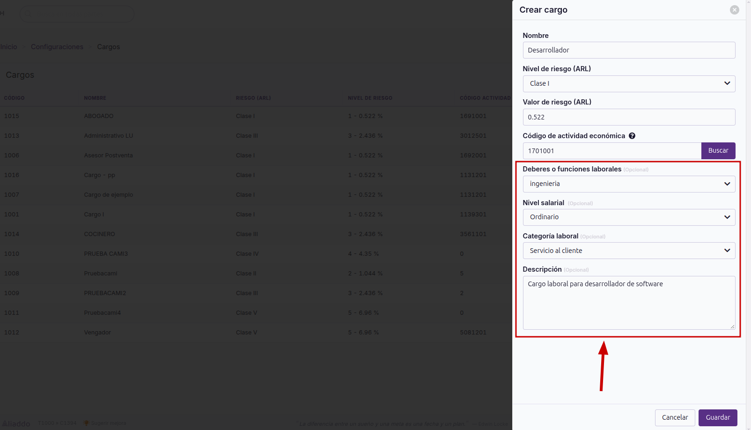Image resolution: width=751 pixels, height=430 pixels.
Task: Click code 1001 in the table
Action: click(x=12, y=215)
